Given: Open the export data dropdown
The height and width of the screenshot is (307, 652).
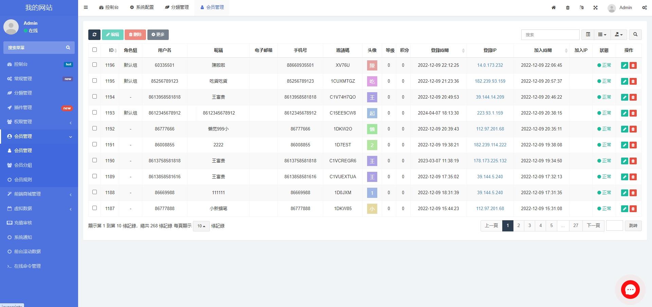Looking at the screenshot, I should (x=619, y=35).
